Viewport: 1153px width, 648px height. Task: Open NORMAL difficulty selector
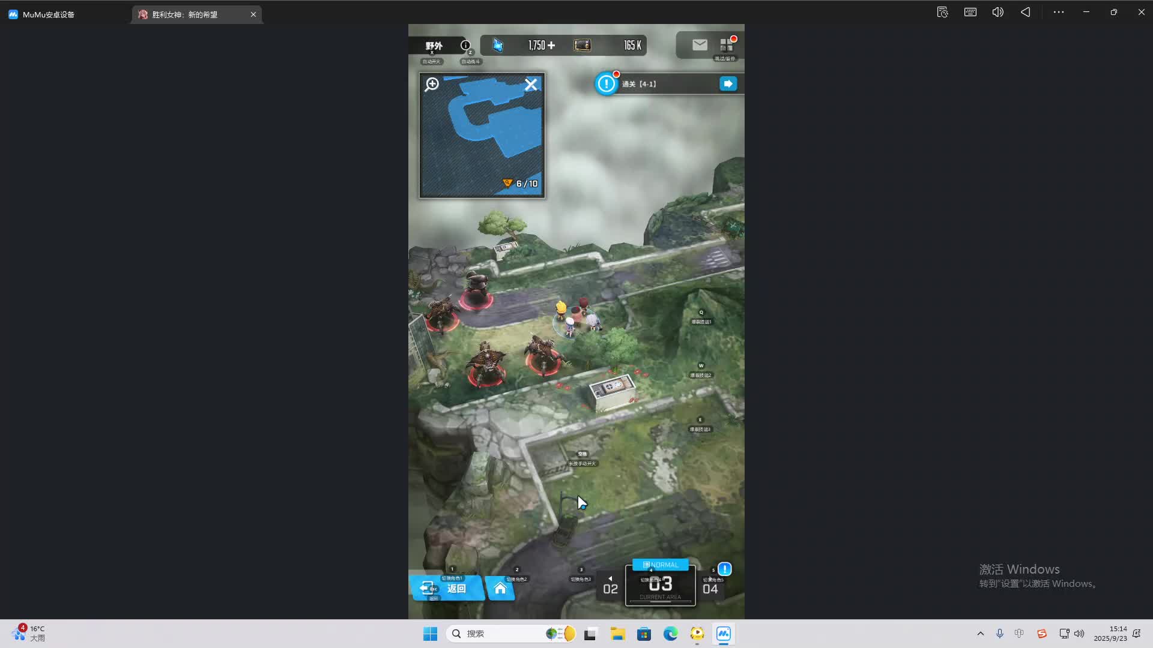(x=660, y=565)
